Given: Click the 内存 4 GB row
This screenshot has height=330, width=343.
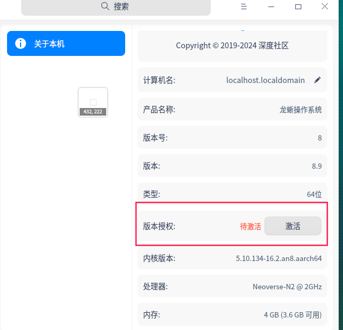Looking at the screenshot, I should point(232,315).
